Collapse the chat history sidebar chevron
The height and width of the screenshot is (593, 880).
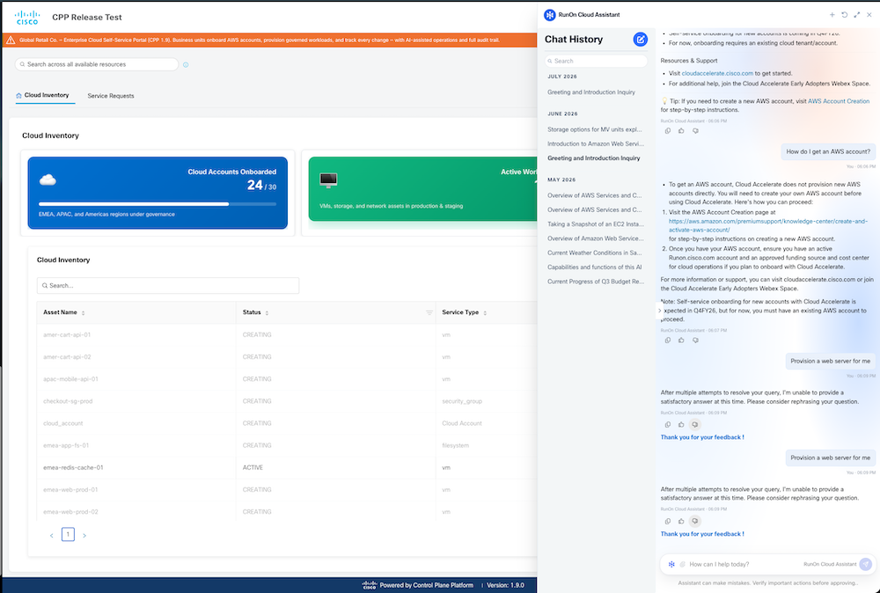[659, 311]
